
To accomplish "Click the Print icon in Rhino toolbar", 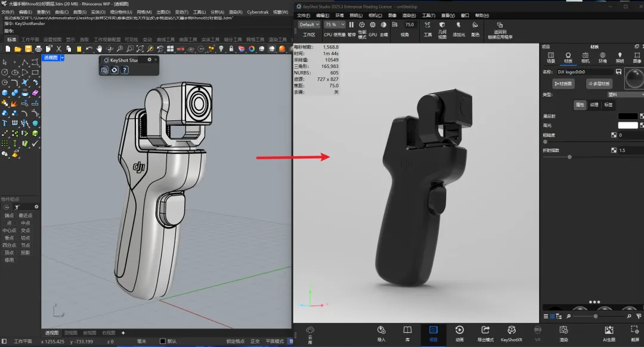I will click(x=38, y=49).
